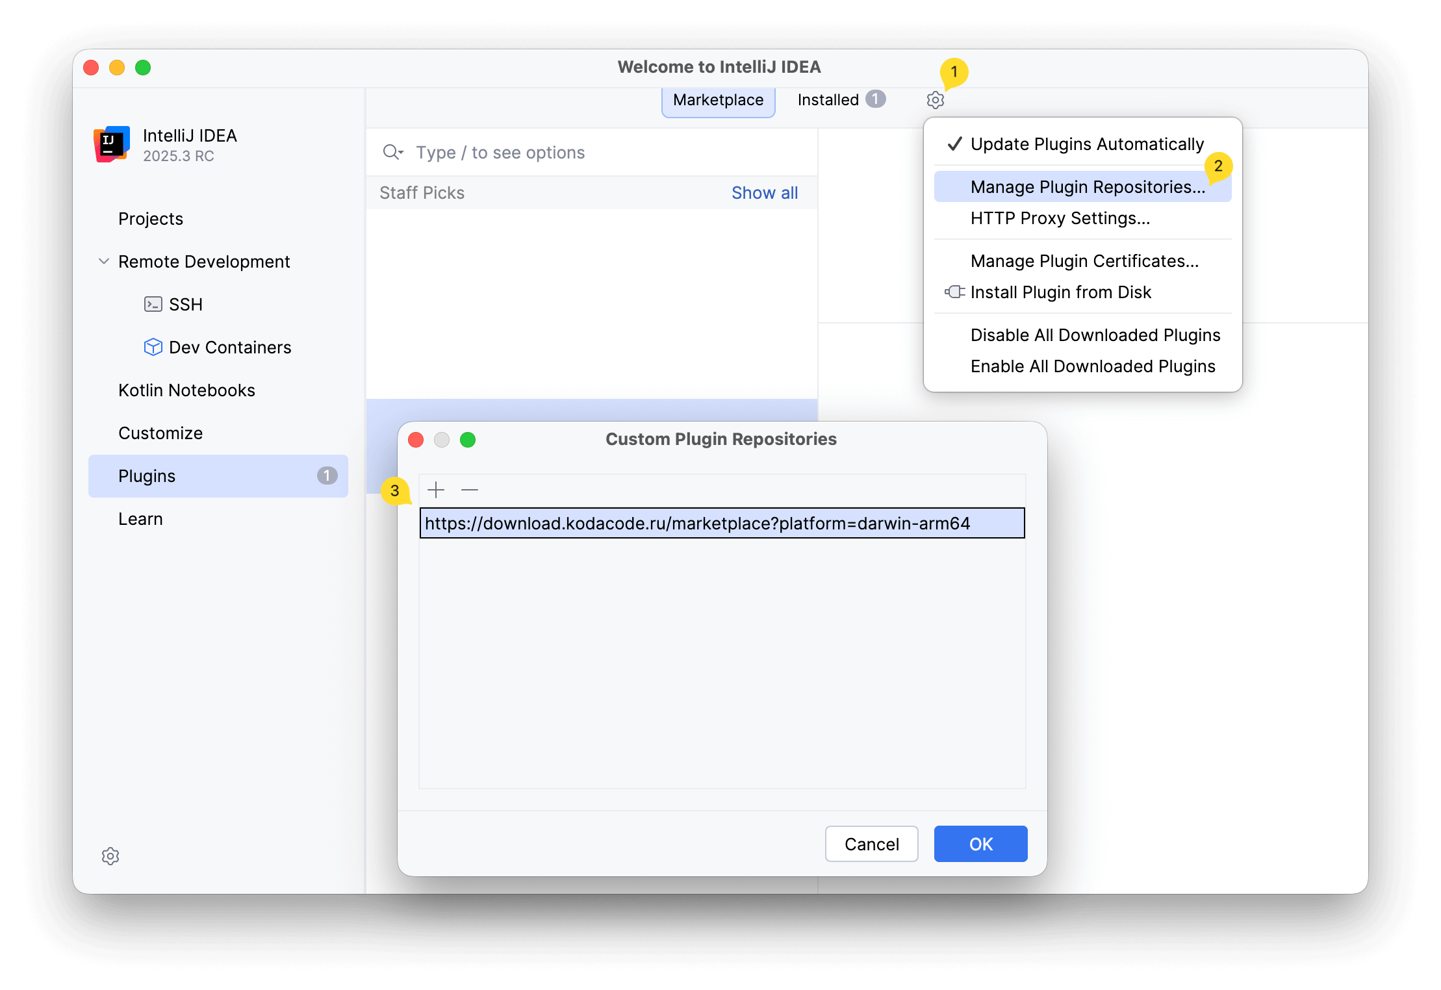Open IDE settings via bottom-left gear icon

[110, 856]
